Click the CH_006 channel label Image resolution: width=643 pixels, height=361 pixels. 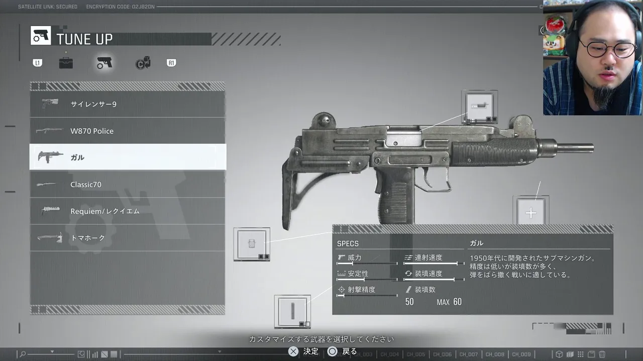pos(443,354)
